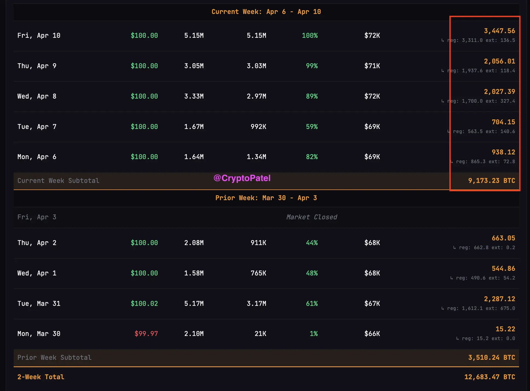Select the Fri, Apr 10 row label
Viewport: 530px width, 391px height.
point(39,36)
